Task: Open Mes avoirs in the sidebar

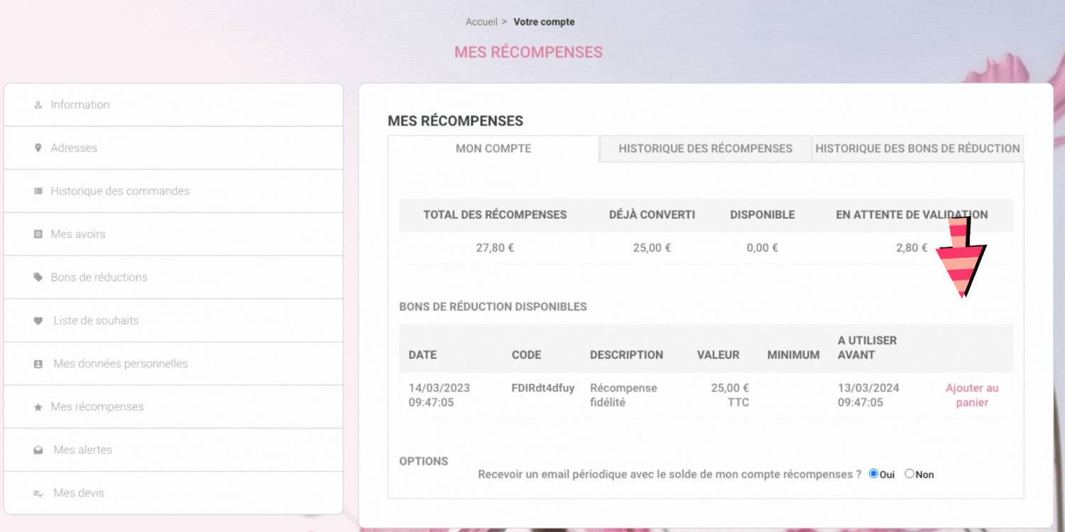Action: tap(173, 234)
